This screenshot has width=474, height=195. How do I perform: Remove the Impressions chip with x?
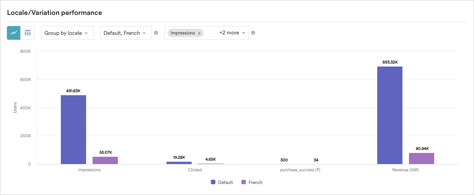tap(199, 33)
